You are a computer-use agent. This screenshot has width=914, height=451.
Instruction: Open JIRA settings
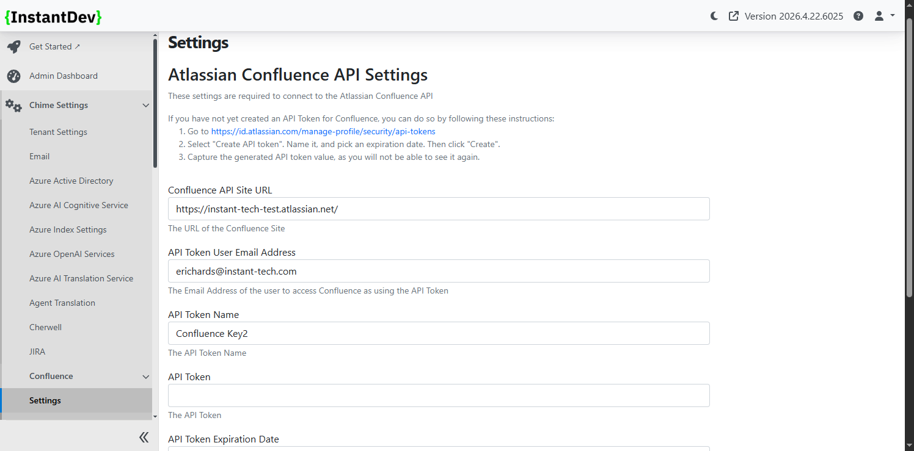37,352
